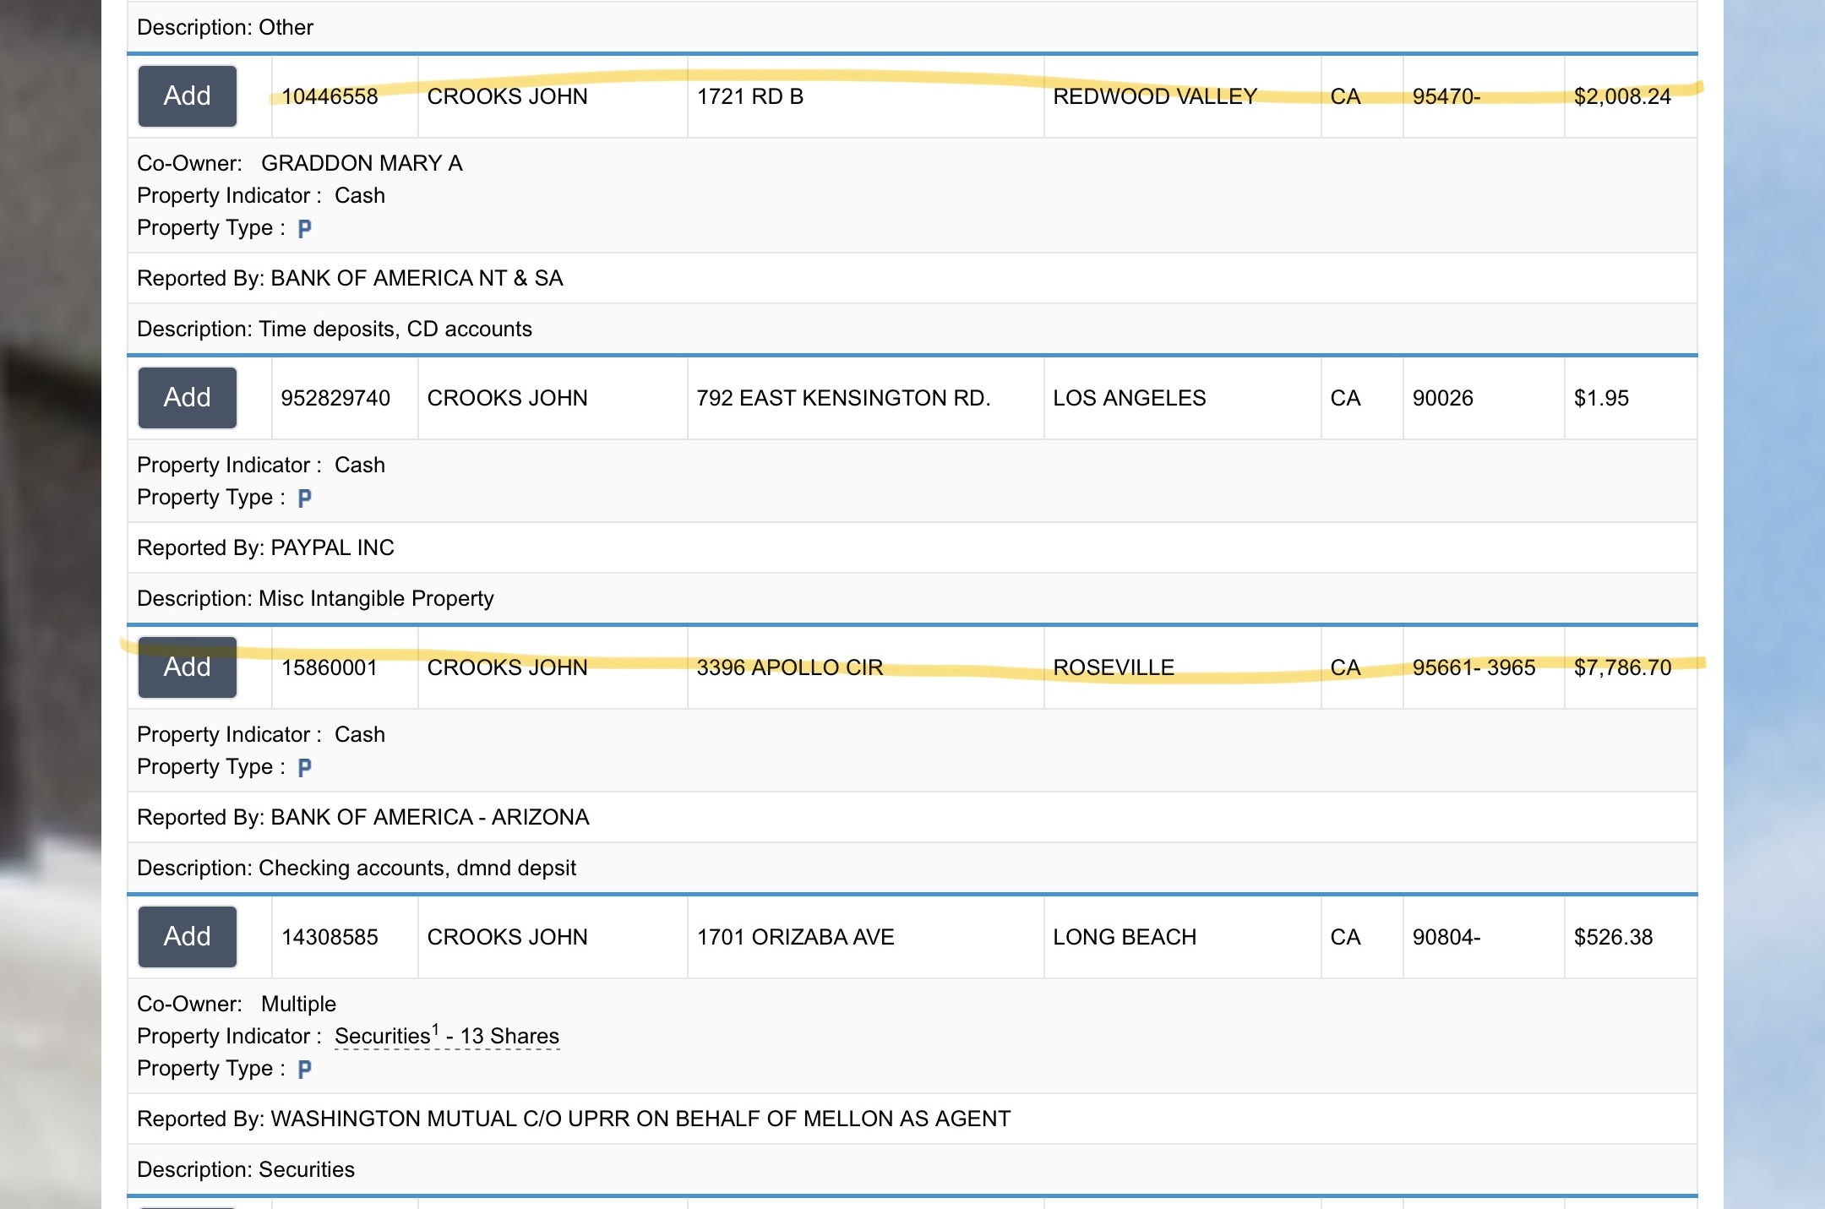Select ZIP code 95470-

[1446, 97]
